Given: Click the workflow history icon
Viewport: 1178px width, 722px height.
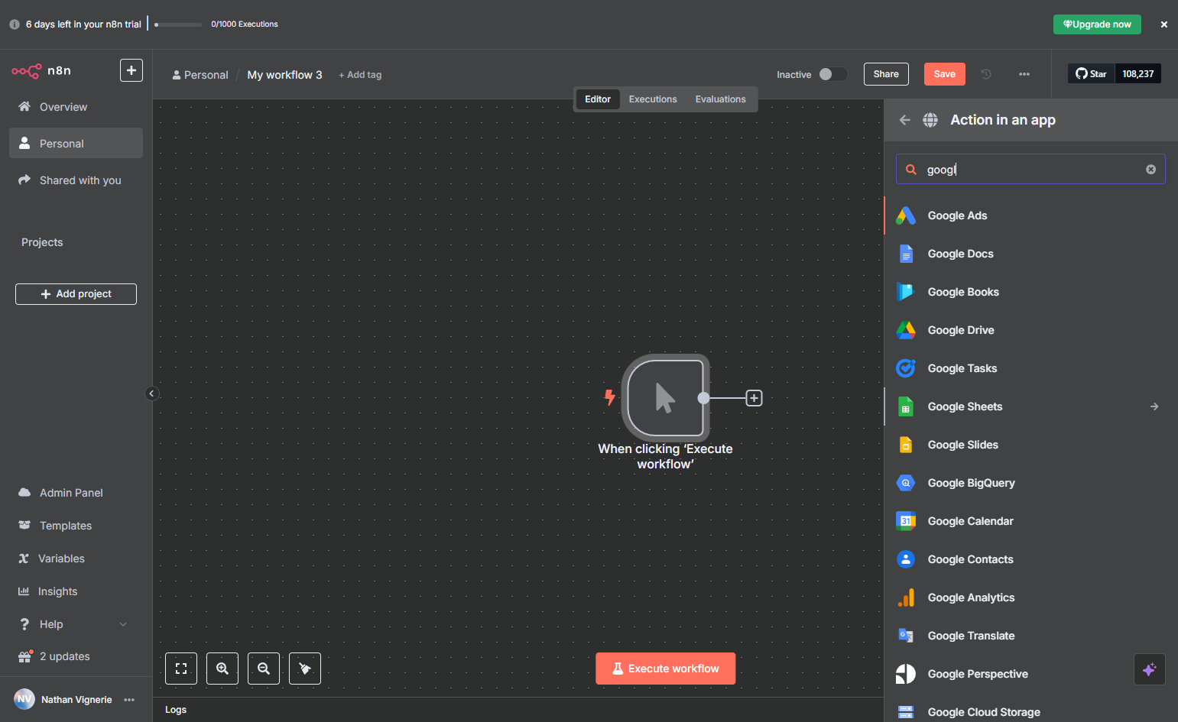Looking at the screenshot, I should 986,74.
